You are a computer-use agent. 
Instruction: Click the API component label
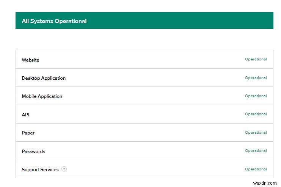(25, 114)
